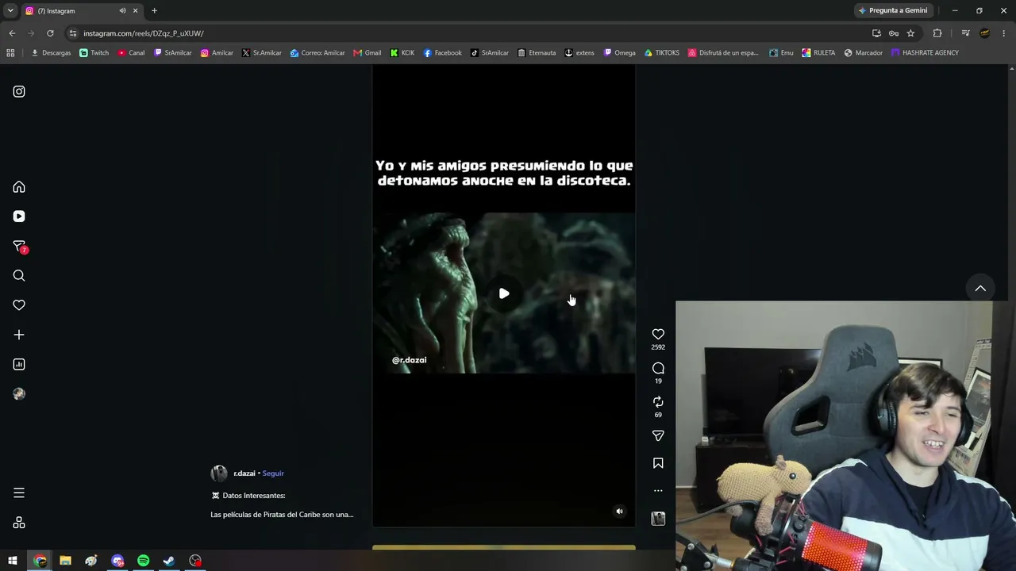Open the Eternauta bookmark
Viewport: 1016px width, 571px height.
[537, 53]
